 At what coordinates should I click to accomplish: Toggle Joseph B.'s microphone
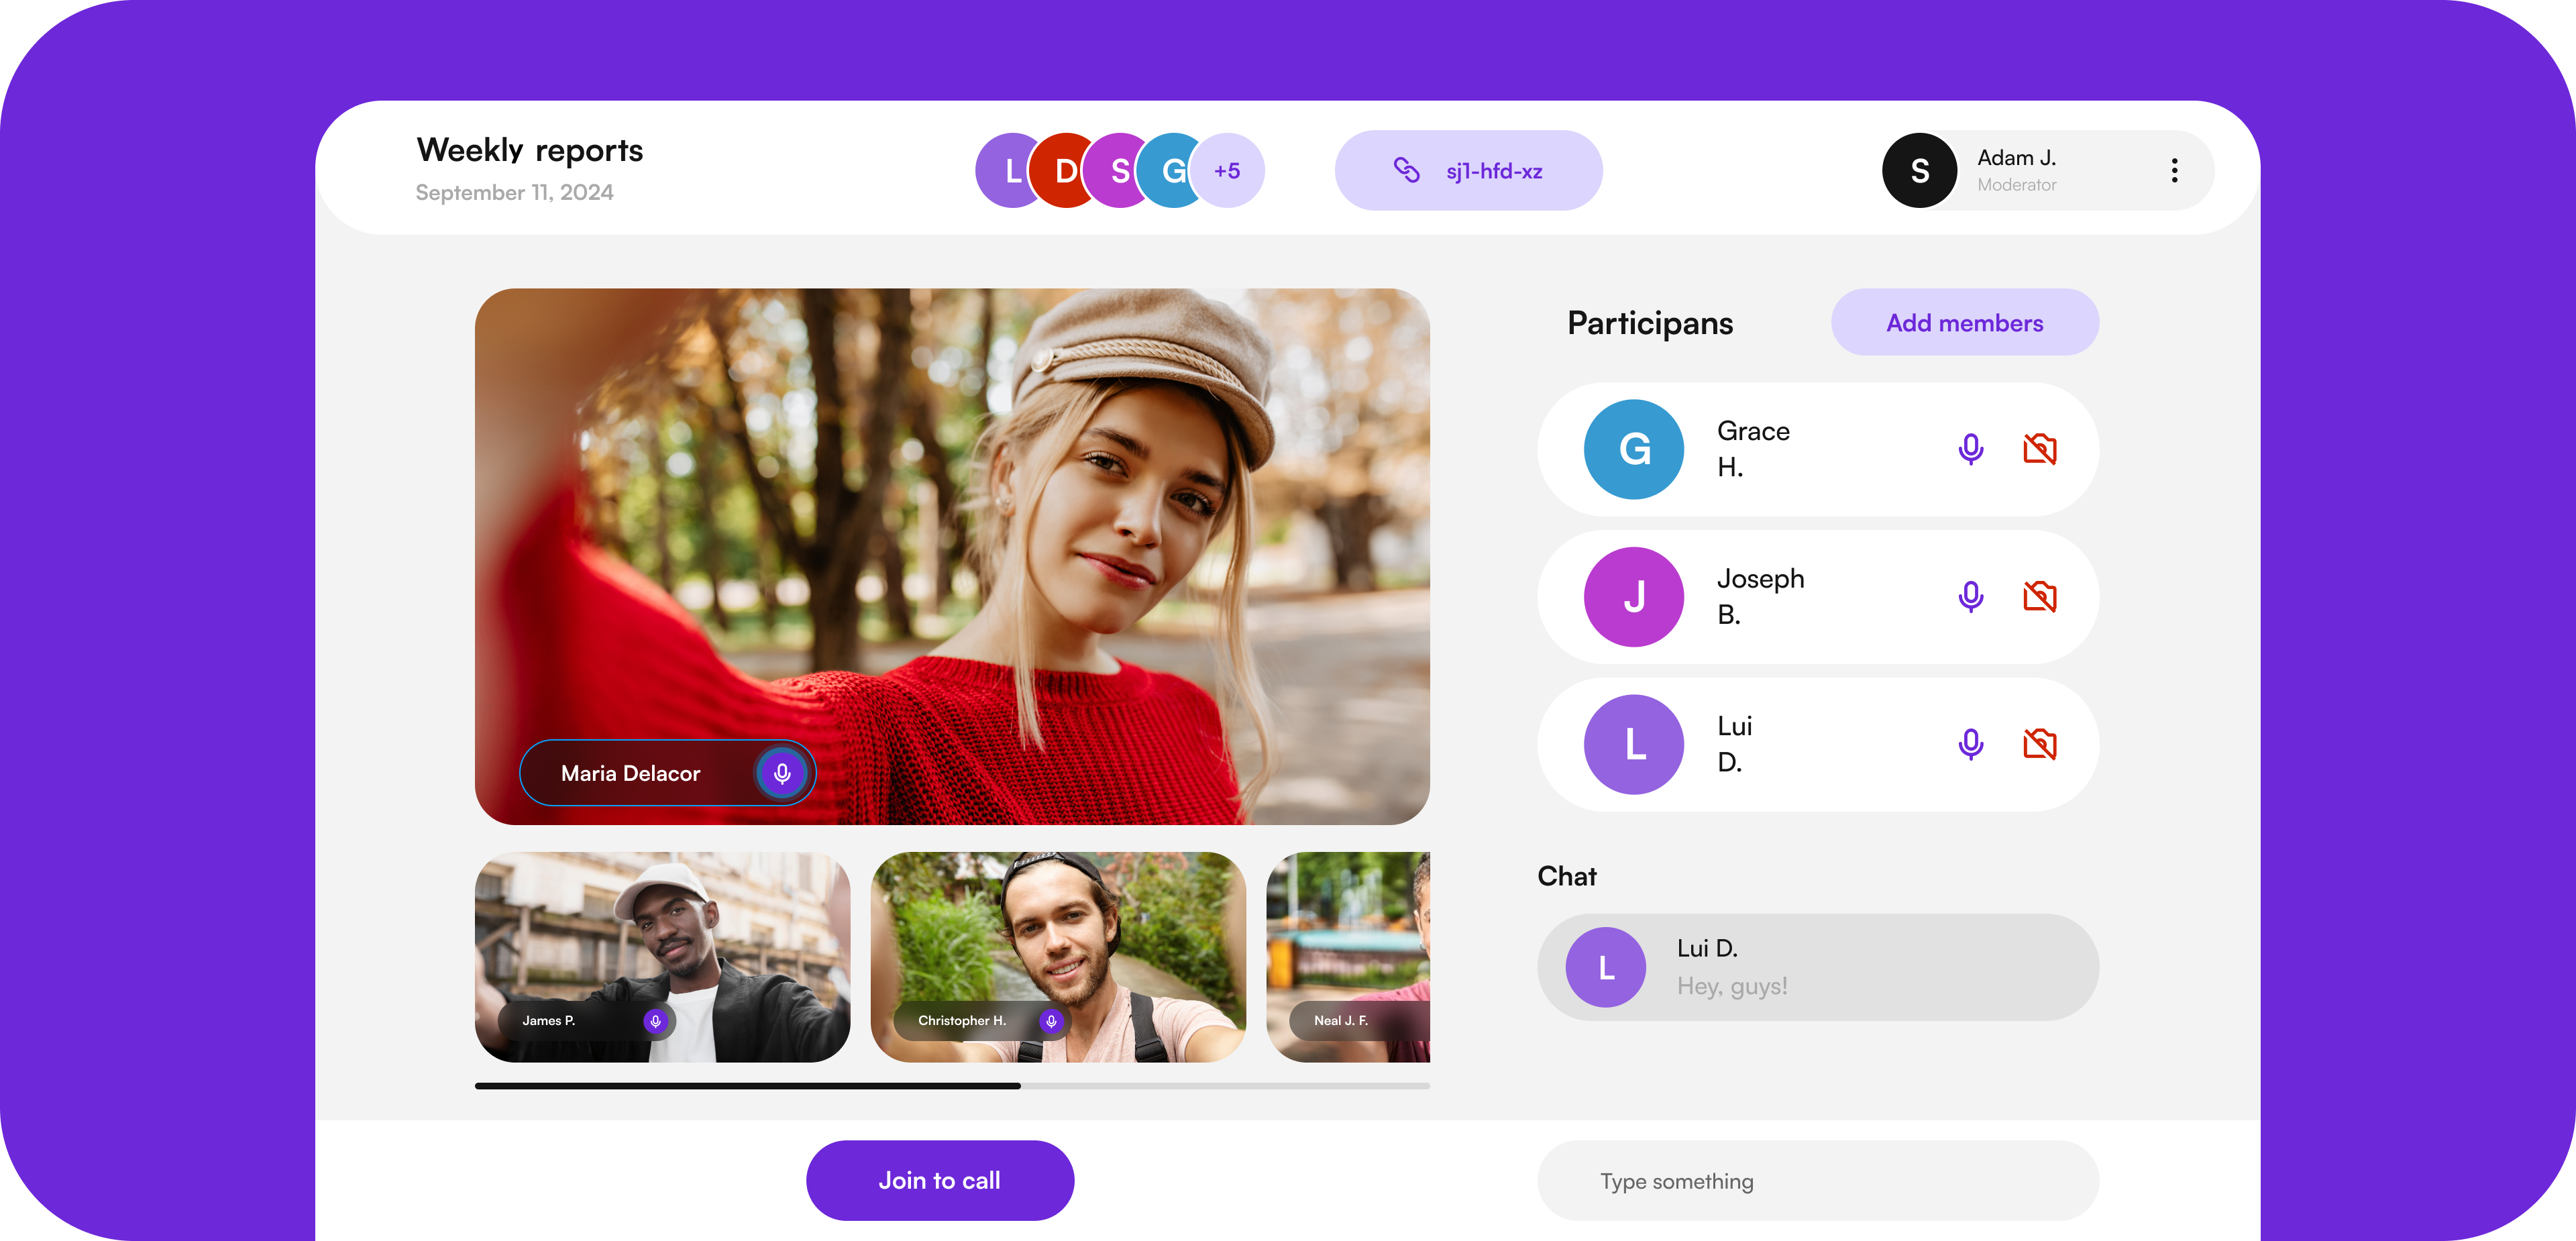pos(1970,597)
